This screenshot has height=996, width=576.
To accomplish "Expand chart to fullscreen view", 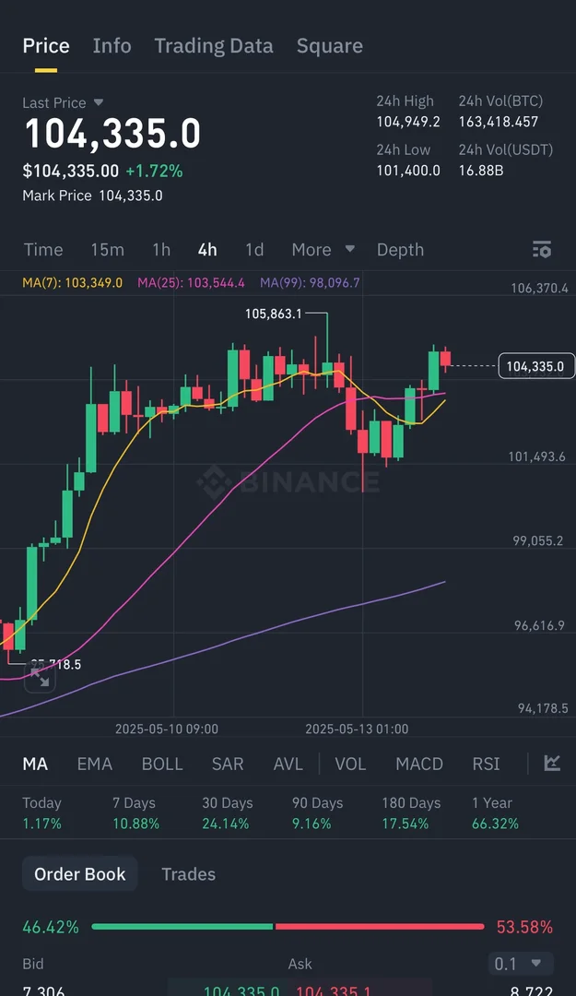I will 40,679.
